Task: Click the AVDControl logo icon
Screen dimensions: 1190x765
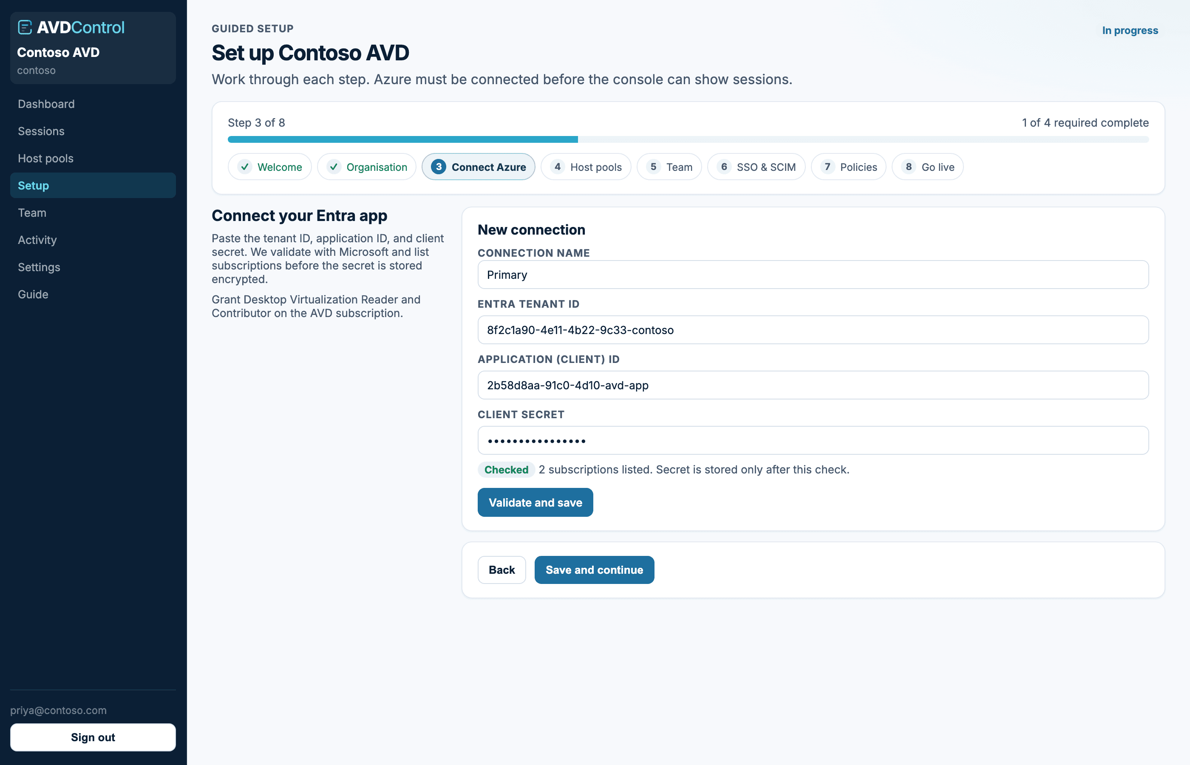Action: pyautogui.click(x=25, y=27)
